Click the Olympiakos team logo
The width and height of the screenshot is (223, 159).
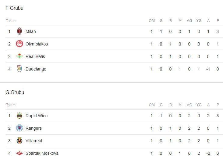coord(19,44)
